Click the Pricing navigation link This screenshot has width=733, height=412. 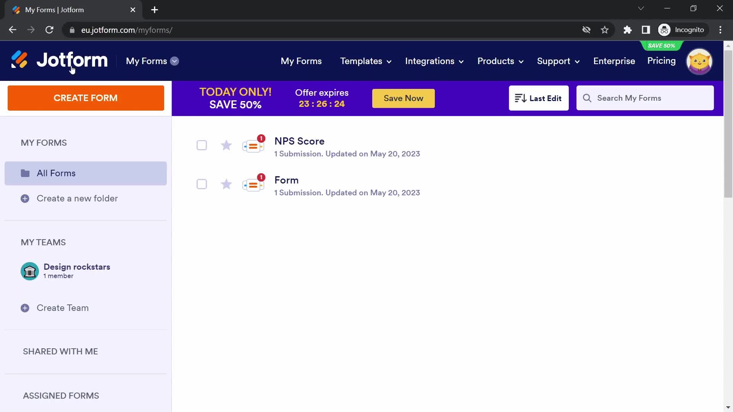point(662,60)
